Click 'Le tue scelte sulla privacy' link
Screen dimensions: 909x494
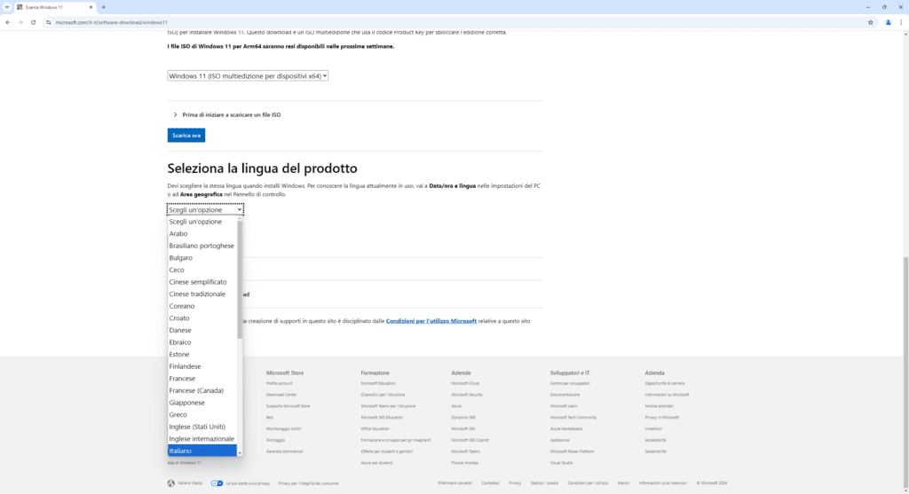coord(248,483)
